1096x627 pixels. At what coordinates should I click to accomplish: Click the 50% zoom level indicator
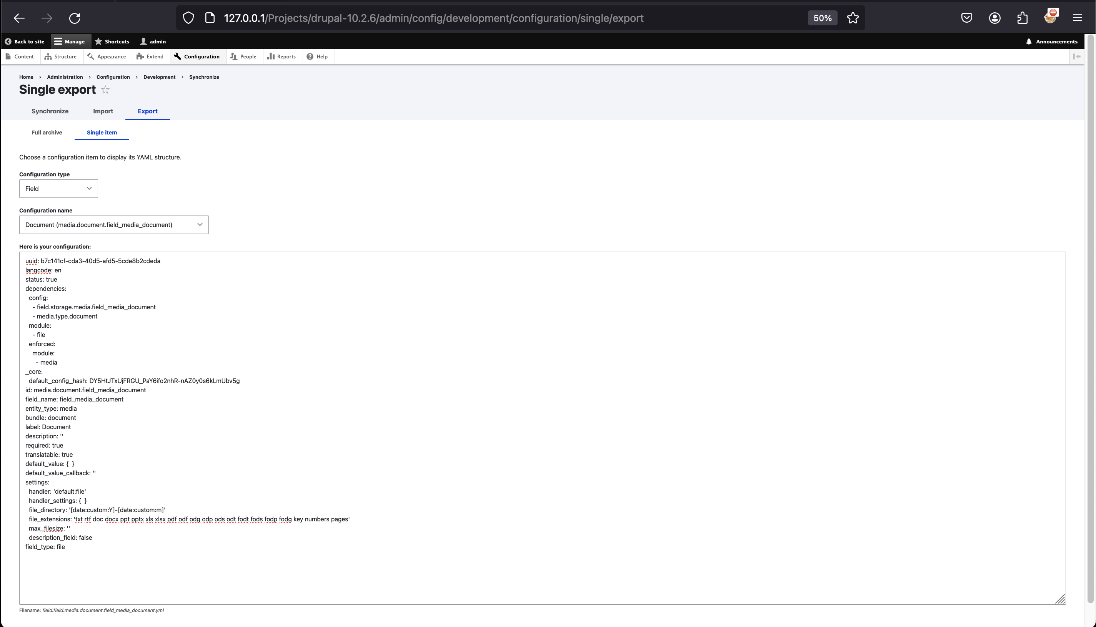[822, 18]
